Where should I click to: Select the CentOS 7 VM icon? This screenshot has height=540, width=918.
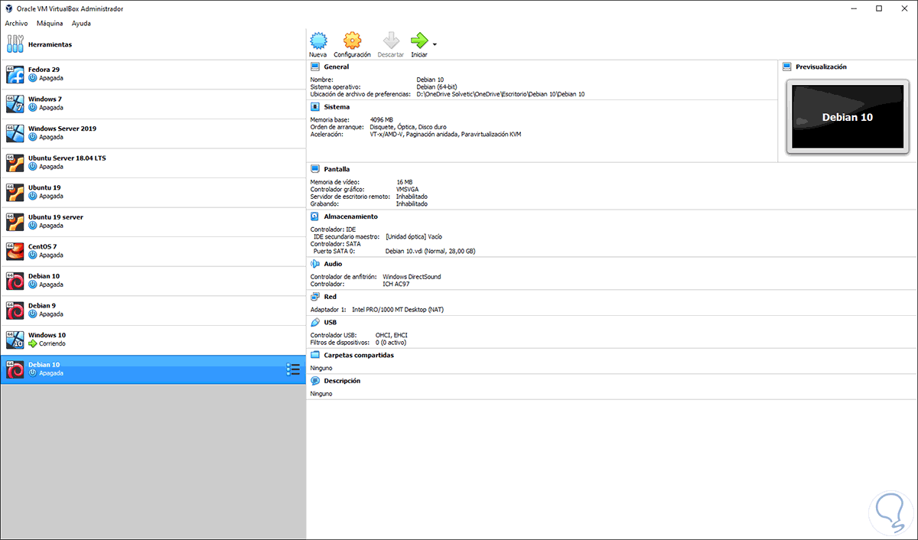click(x=15, y=251)
